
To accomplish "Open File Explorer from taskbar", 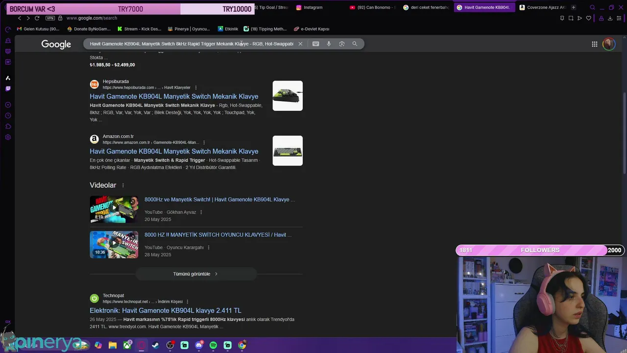I will [x=113, y=345].
